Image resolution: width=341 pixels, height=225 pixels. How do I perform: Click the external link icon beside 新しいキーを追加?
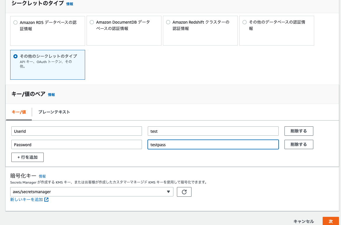(47, 199)
